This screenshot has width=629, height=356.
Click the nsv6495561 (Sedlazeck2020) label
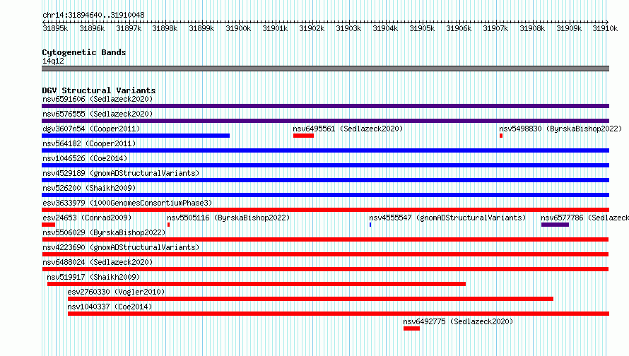pos(348,129)
